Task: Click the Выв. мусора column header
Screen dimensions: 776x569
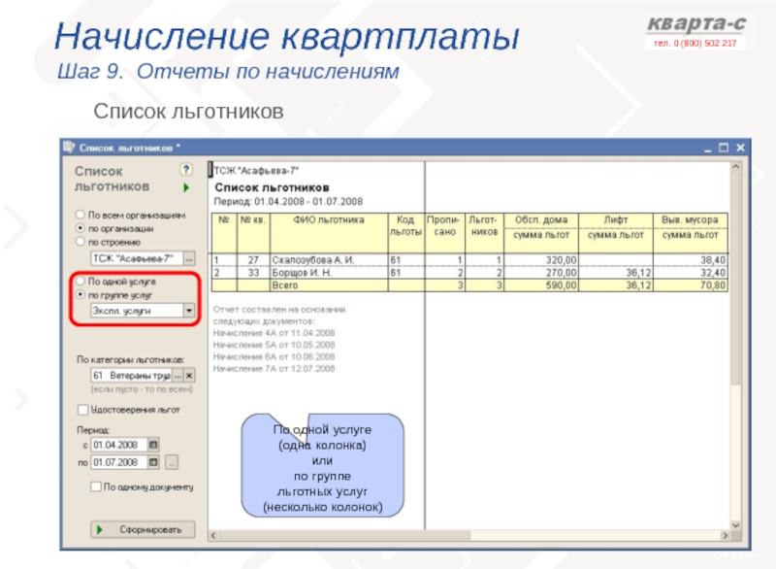Action: point(690,220)
